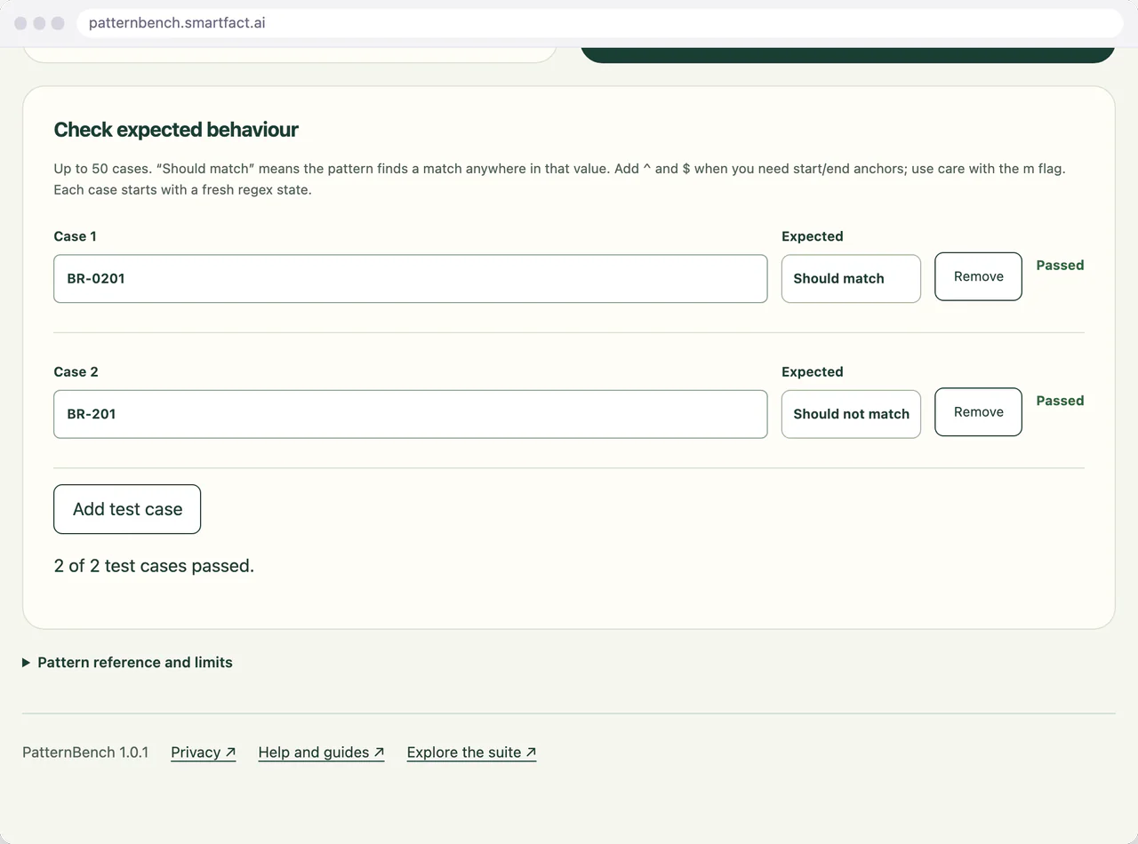Screen dimensions: 1138x844
Task: Click the browser address bar URL
Action: tap(177, 23)
